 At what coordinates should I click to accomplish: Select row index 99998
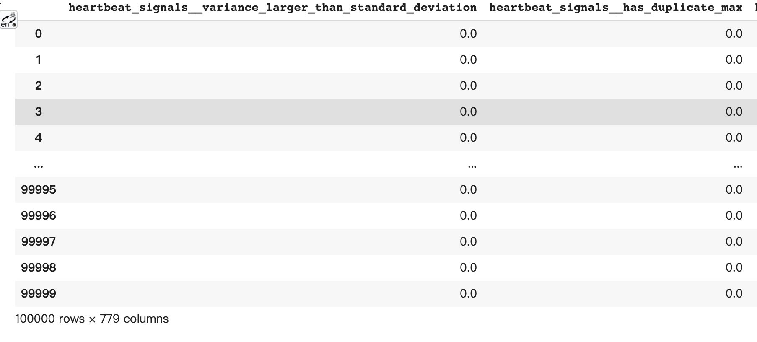pos(38,268)
